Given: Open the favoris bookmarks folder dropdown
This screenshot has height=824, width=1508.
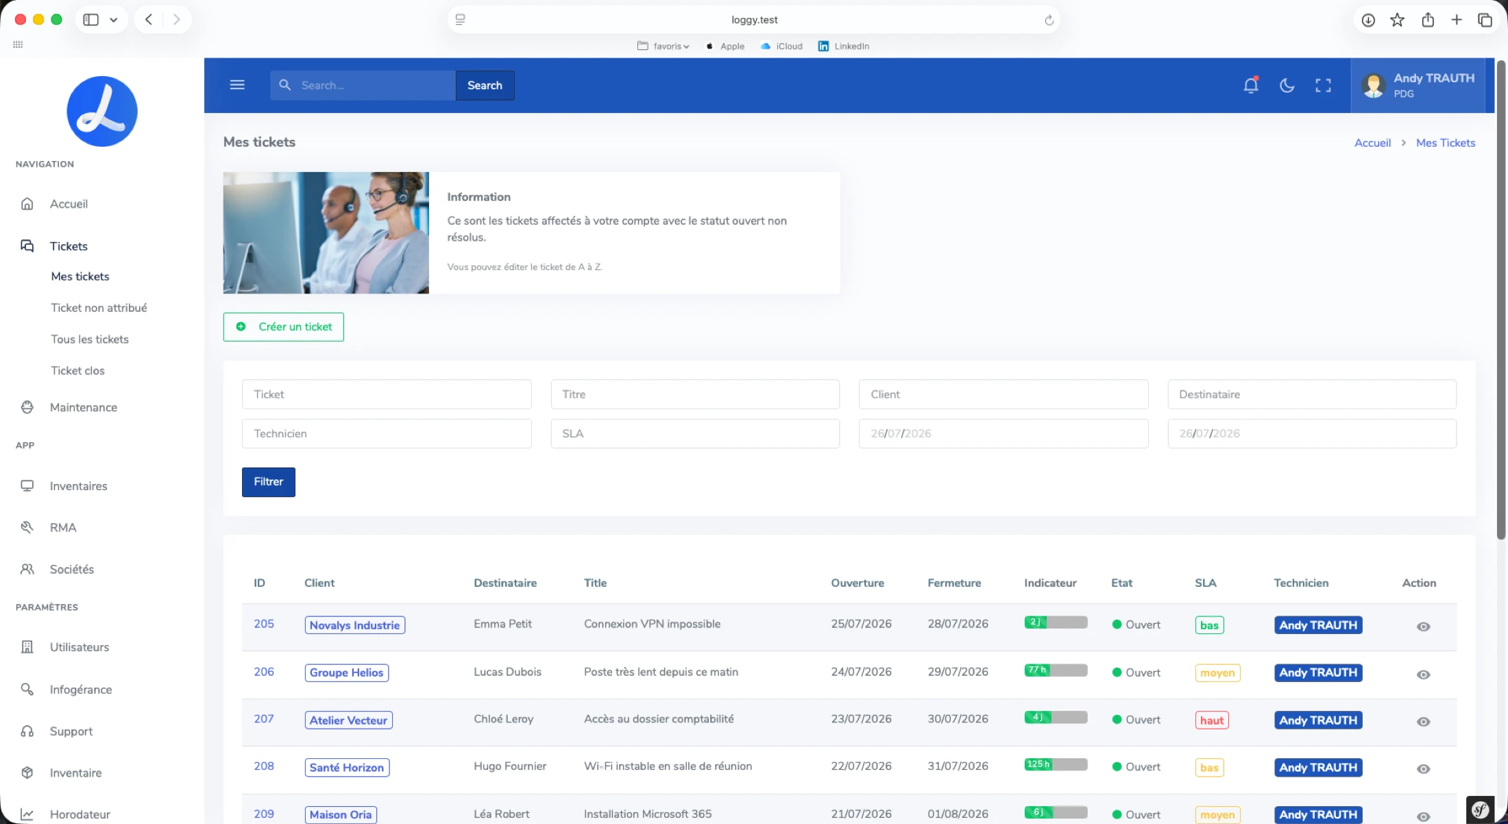Looking at the screenshot, I should [x=663, y=46].
